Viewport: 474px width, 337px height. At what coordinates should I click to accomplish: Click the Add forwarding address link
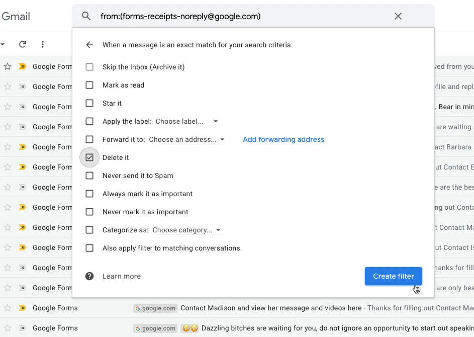283,139
